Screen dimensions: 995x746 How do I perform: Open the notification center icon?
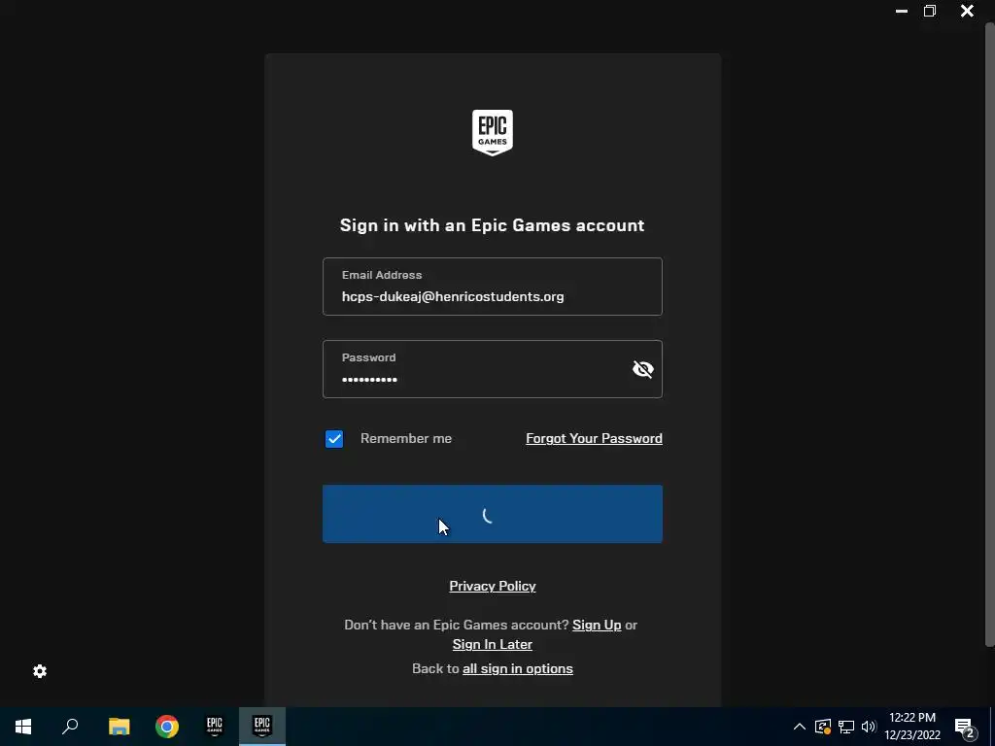pyautogui.click(x=965, y=727)
